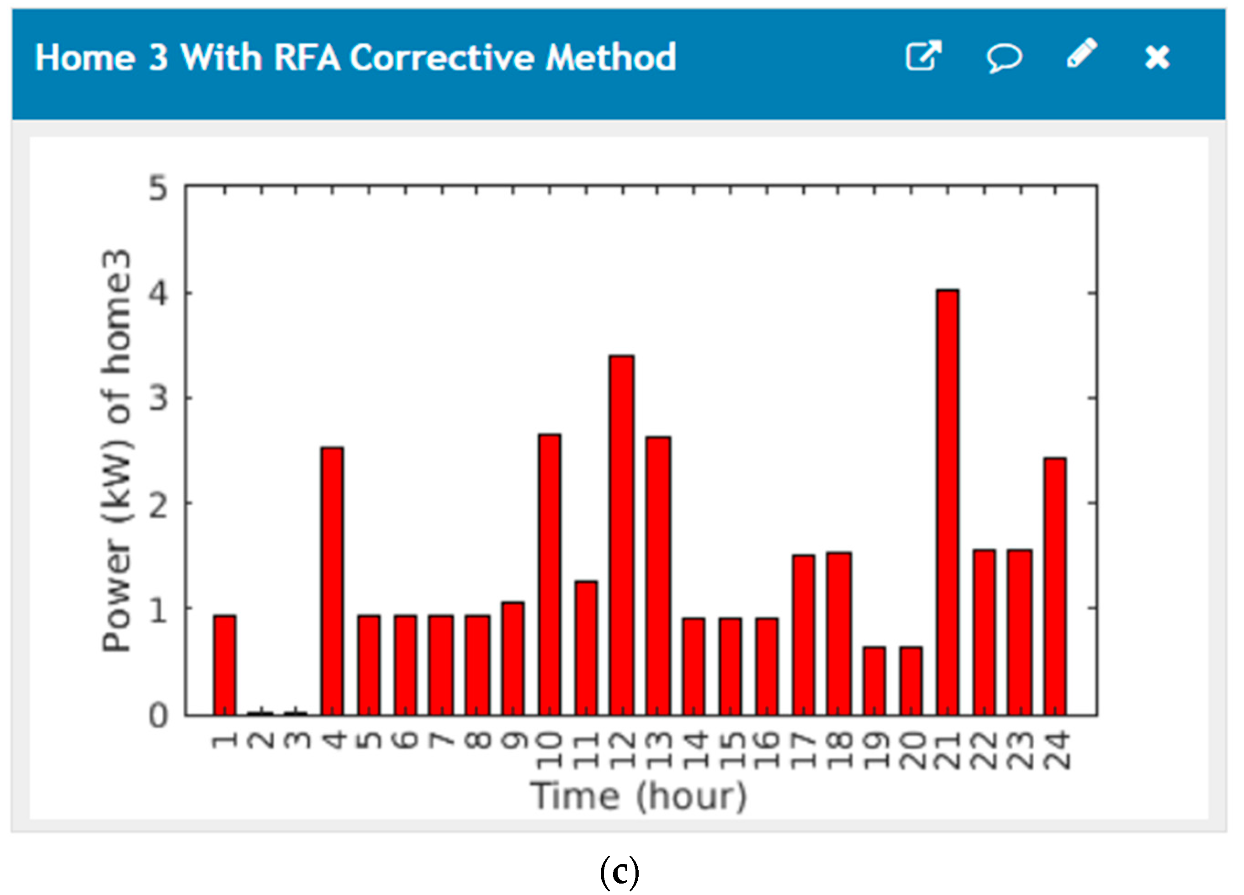Click the bar at hour 1
The width and height of the screenshot is (1244, 895).
coord(225,665)
